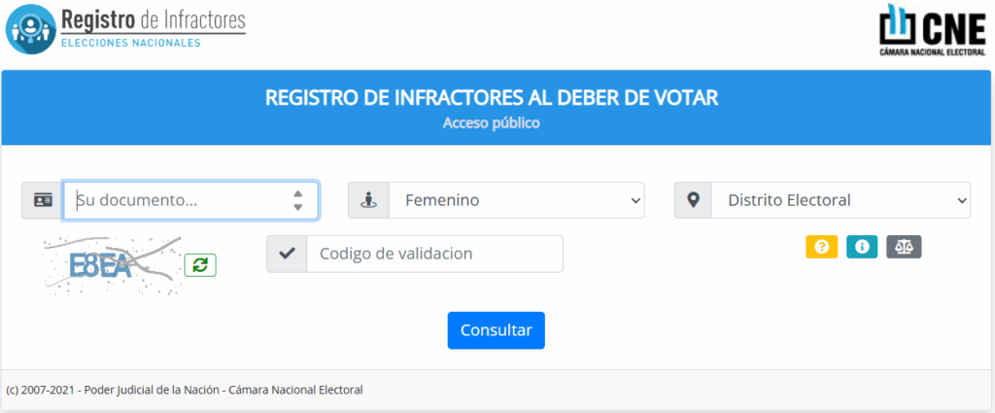
Task: Click the Poder Judicial de la Nación footer text
Action: click(x=184, y=390)
